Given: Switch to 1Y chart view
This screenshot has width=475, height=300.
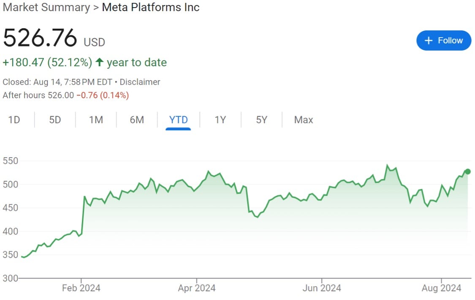Looking at the screenshot, I should (220, 120).
